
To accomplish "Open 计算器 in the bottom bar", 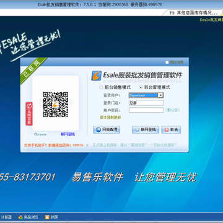I will point(6,217).
